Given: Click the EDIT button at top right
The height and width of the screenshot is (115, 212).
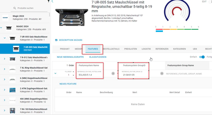Looking at the screenshot, I should pos(204,2).
